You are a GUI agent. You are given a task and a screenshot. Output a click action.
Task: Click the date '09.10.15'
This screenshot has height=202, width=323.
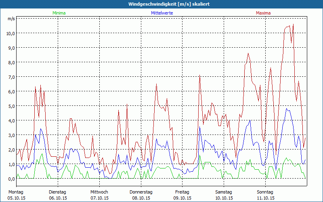click(182, 198)
